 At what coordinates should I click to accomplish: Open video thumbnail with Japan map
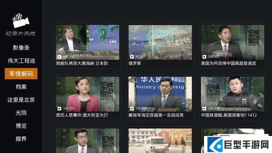pyautogui.click(x=88, y=42)
